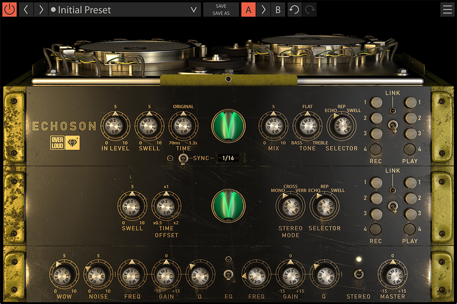Click SAVE preset button

coord(221,6)
